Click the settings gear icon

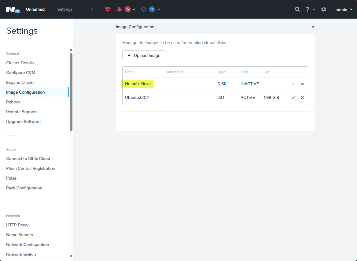(x=323, y=9)
